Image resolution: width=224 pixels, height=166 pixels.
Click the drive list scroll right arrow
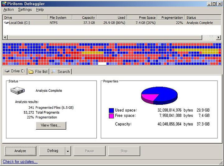218,38
